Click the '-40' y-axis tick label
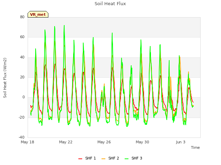Viewport: 221px width, 165px height. tap(21, 137)
